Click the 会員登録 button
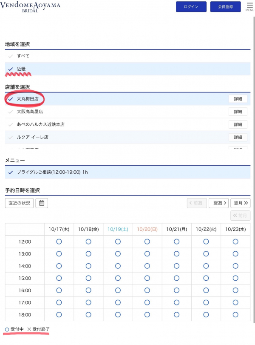Viewport: 255px width, 345px height. click(x=225, y=7)
